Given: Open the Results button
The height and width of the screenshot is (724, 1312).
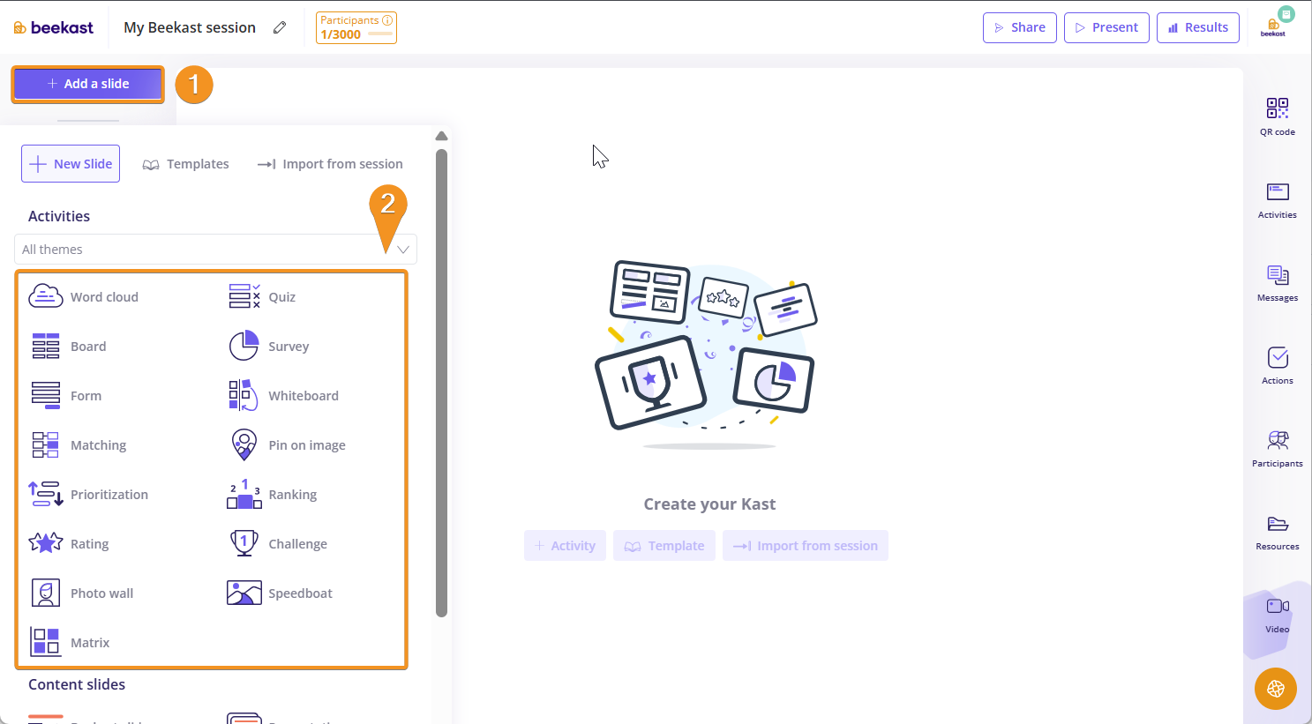Looking at the screenshot, I should [x=1197, y=27].
